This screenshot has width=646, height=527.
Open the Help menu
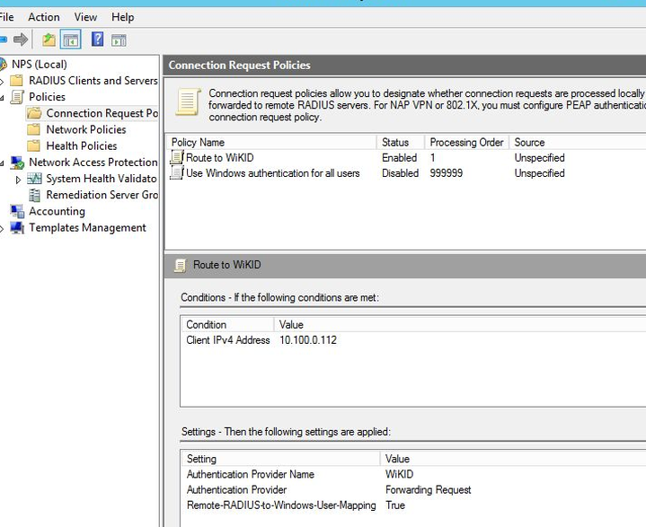click(x=122, y=17)
